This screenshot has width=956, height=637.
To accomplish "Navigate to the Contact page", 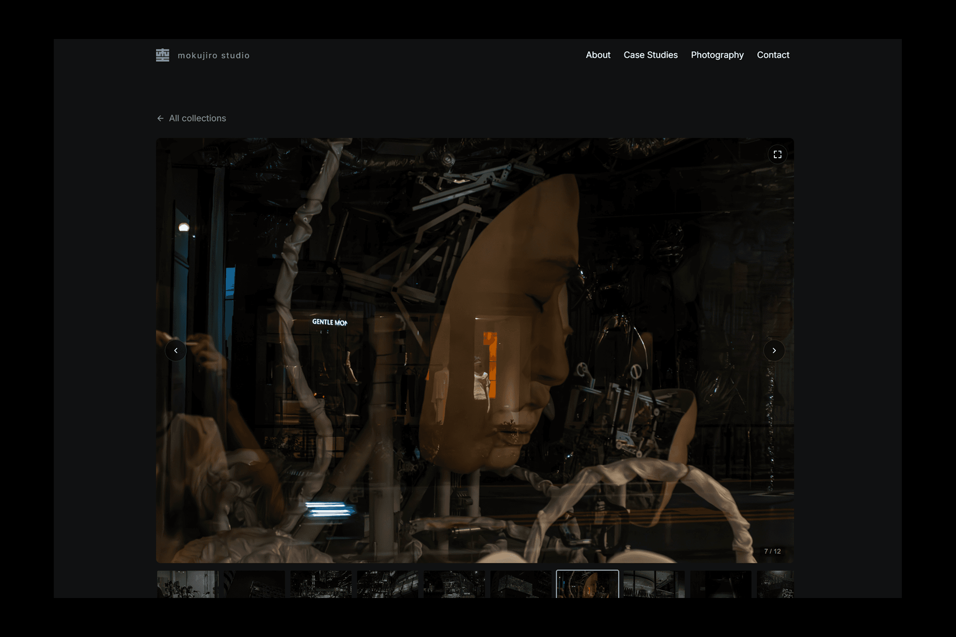I will [773, 55].
